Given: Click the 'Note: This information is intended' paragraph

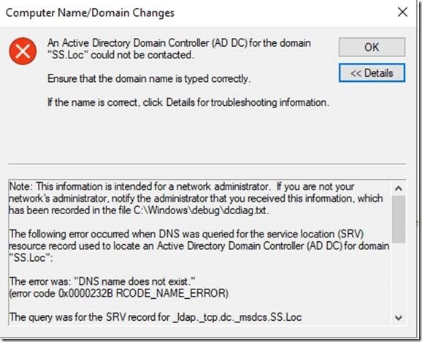Looking at the screenshot, I should click(196, 198).
